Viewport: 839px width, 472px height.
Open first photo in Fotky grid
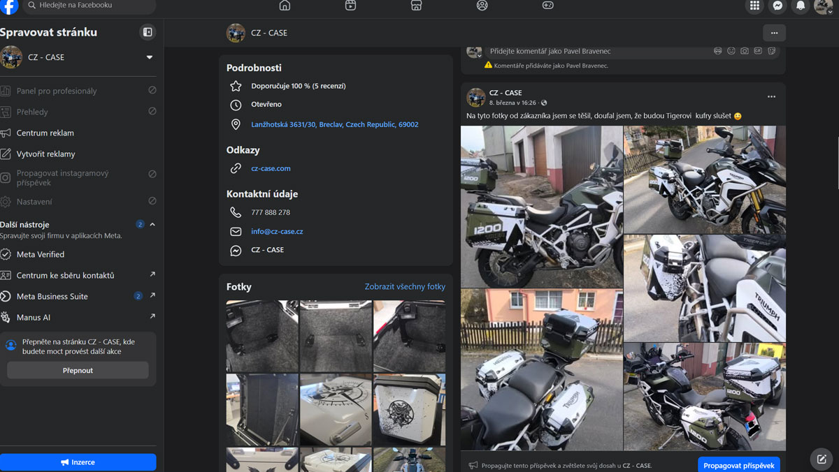262,336
